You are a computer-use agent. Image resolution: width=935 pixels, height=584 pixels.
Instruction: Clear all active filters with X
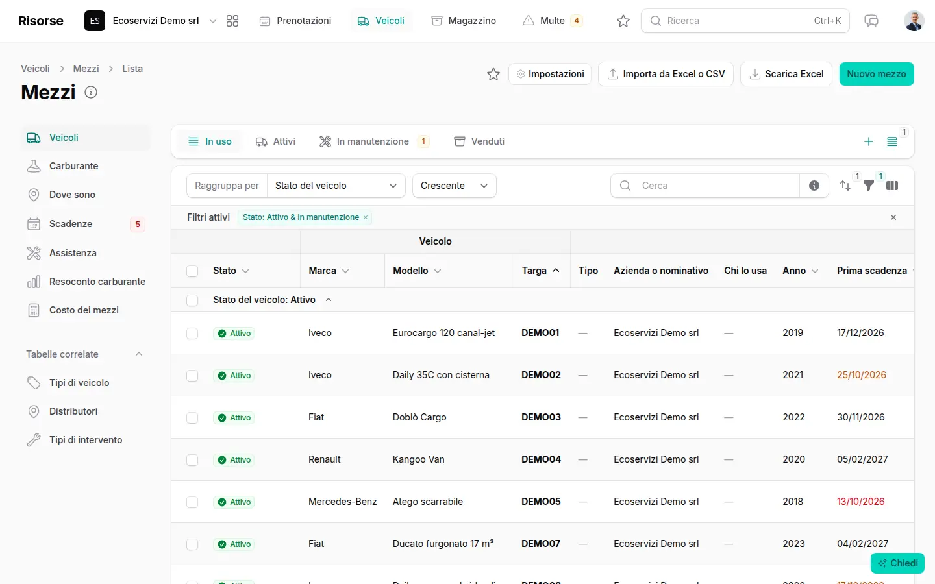893,217
